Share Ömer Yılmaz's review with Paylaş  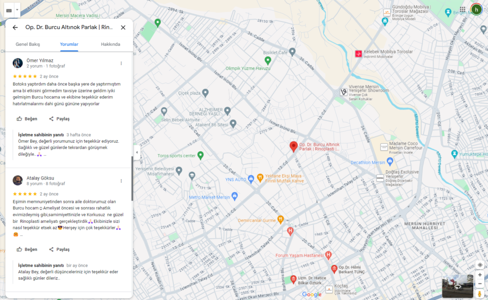60,119
